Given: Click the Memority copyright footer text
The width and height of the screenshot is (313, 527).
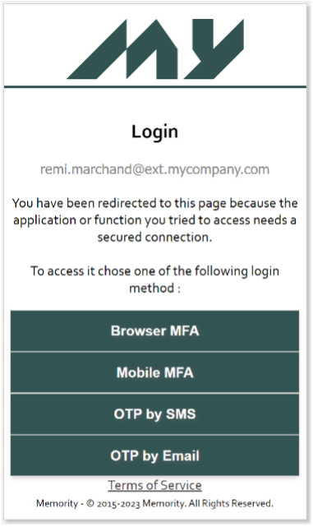Looking at the screenshot, I should pyautogui.click(x=154, y=503).
